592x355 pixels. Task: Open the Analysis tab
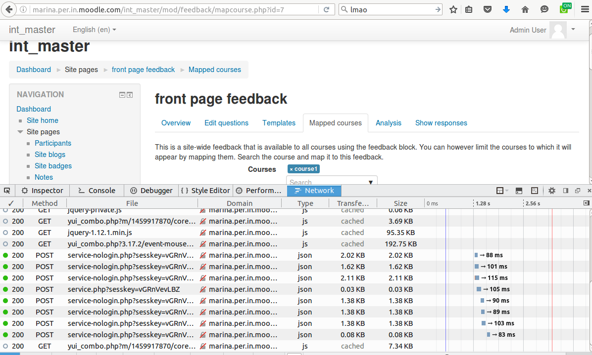(389, 123)
